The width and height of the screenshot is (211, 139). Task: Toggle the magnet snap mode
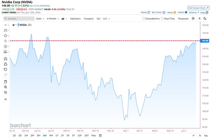point(5,59)
